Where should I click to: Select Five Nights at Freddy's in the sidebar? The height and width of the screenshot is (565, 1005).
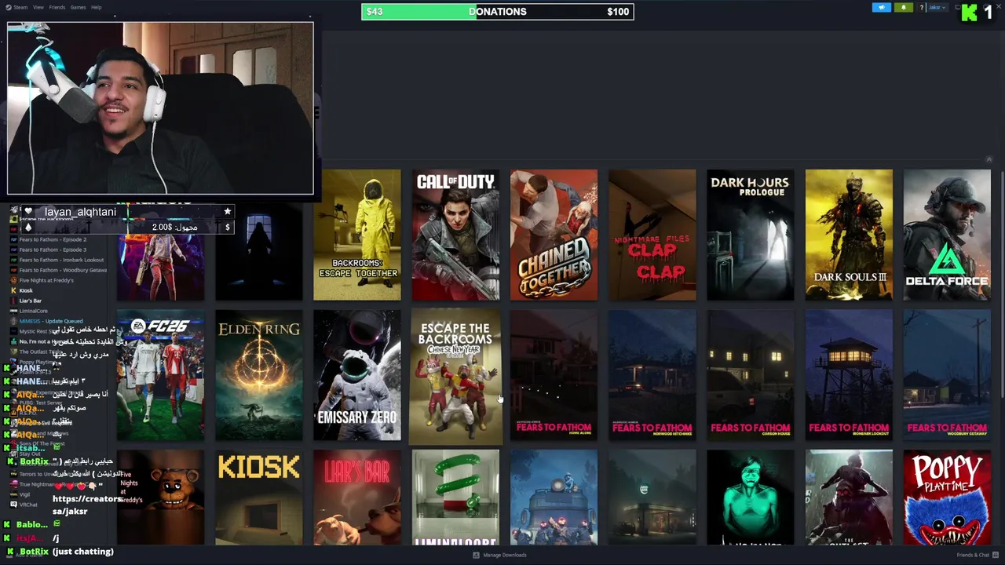click(46, 280)
